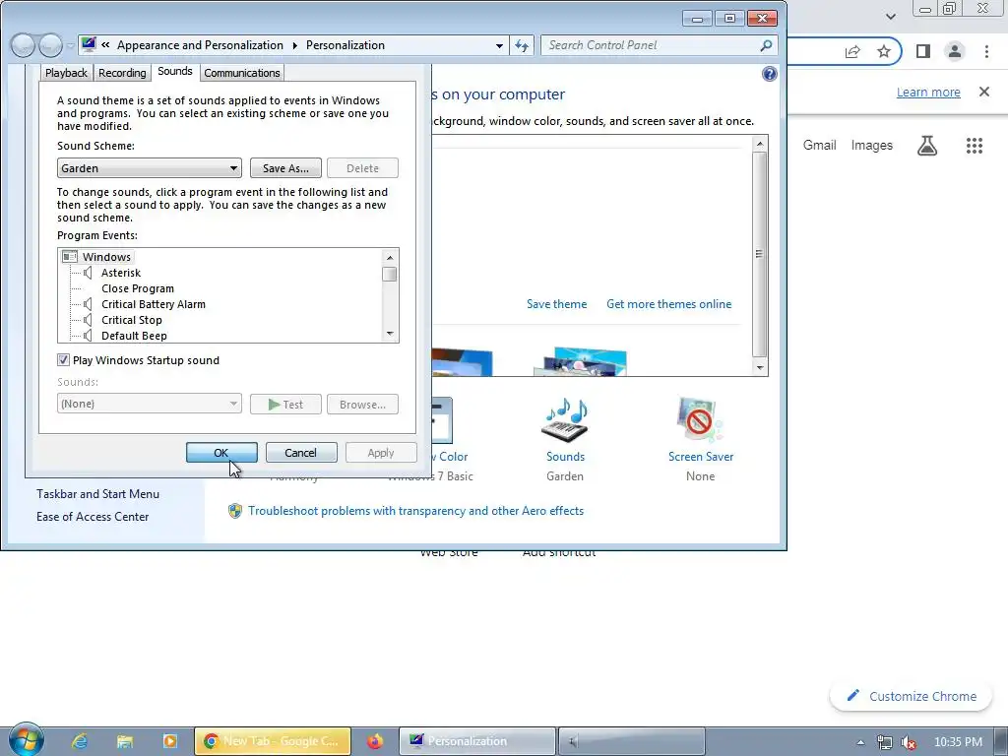
Task: Select the Default Beep event
Action: click(134, 336)
